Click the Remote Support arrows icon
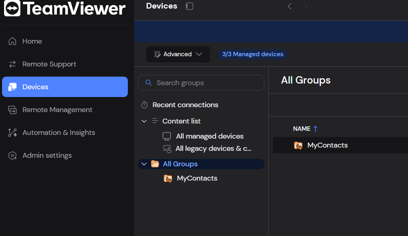Image resolution: width=408 pixels, height=236 pixels. [12, 64]
